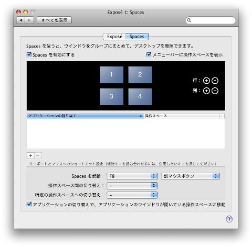Open 操作スペース間の切り替え dropdown

132,186
